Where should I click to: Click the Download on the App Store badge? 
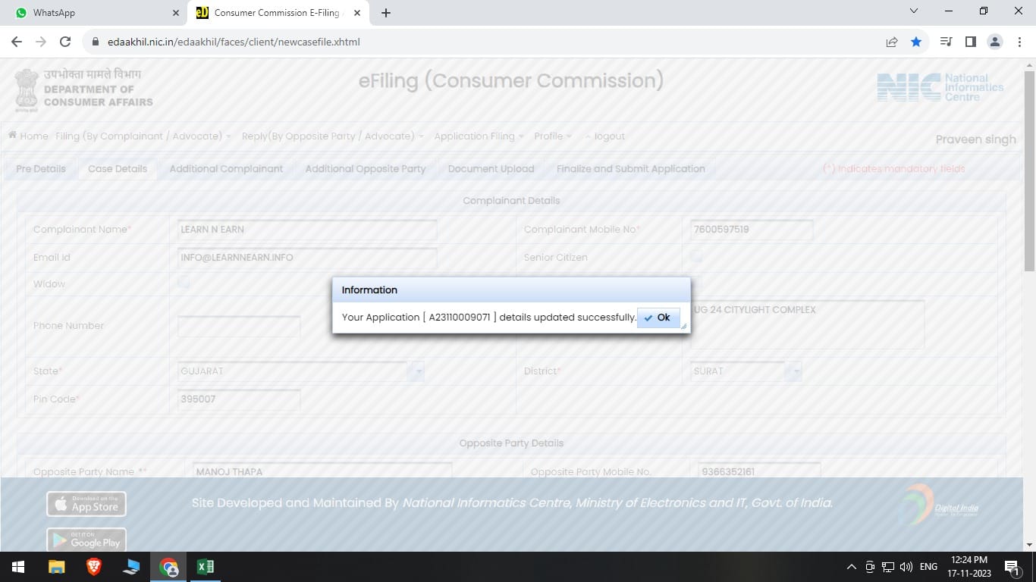pyautogui.click(x=86, y=504)
